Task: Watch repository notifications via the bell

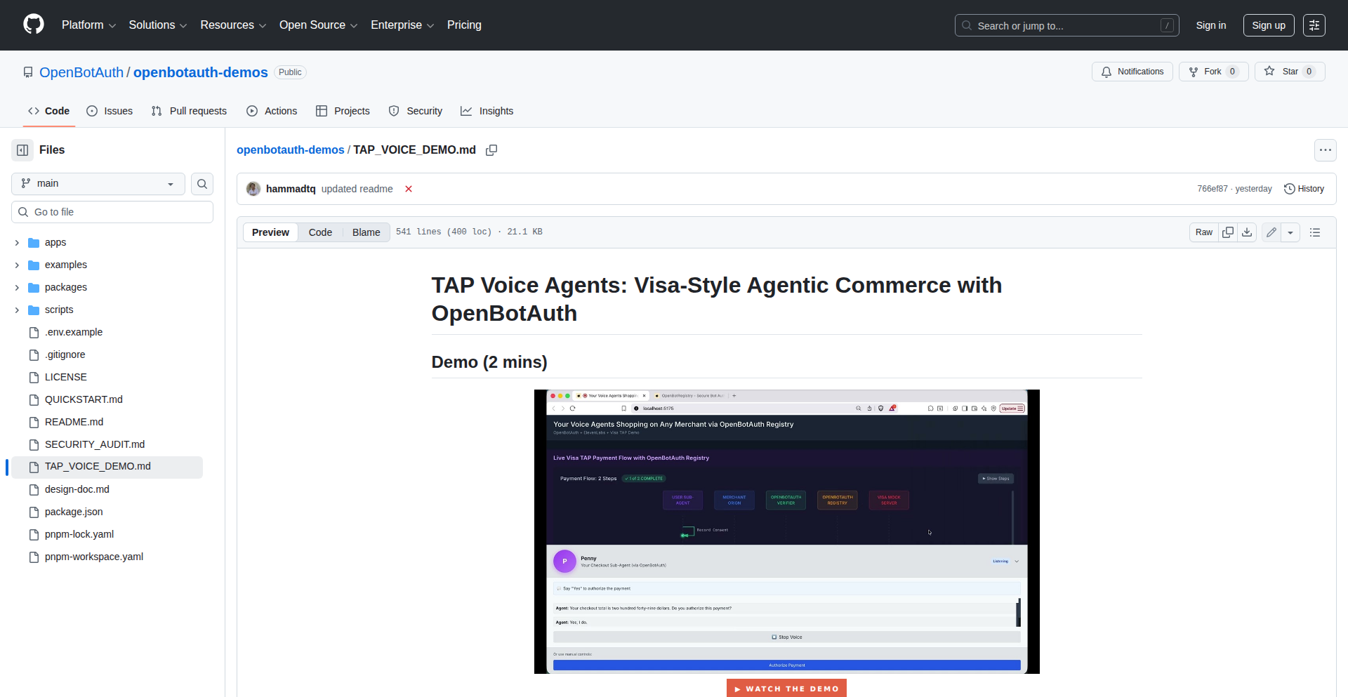Action: (x=1132, y=71)
